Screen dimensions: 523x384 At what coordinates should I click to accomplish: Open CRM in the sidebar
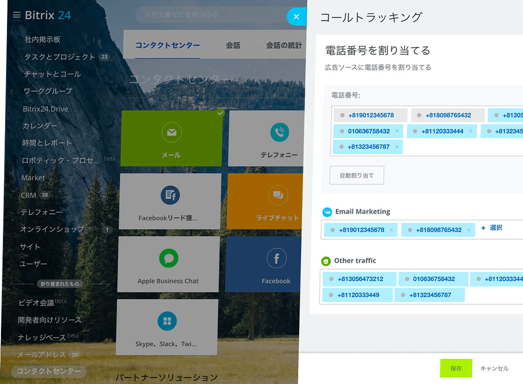point(28,196)
